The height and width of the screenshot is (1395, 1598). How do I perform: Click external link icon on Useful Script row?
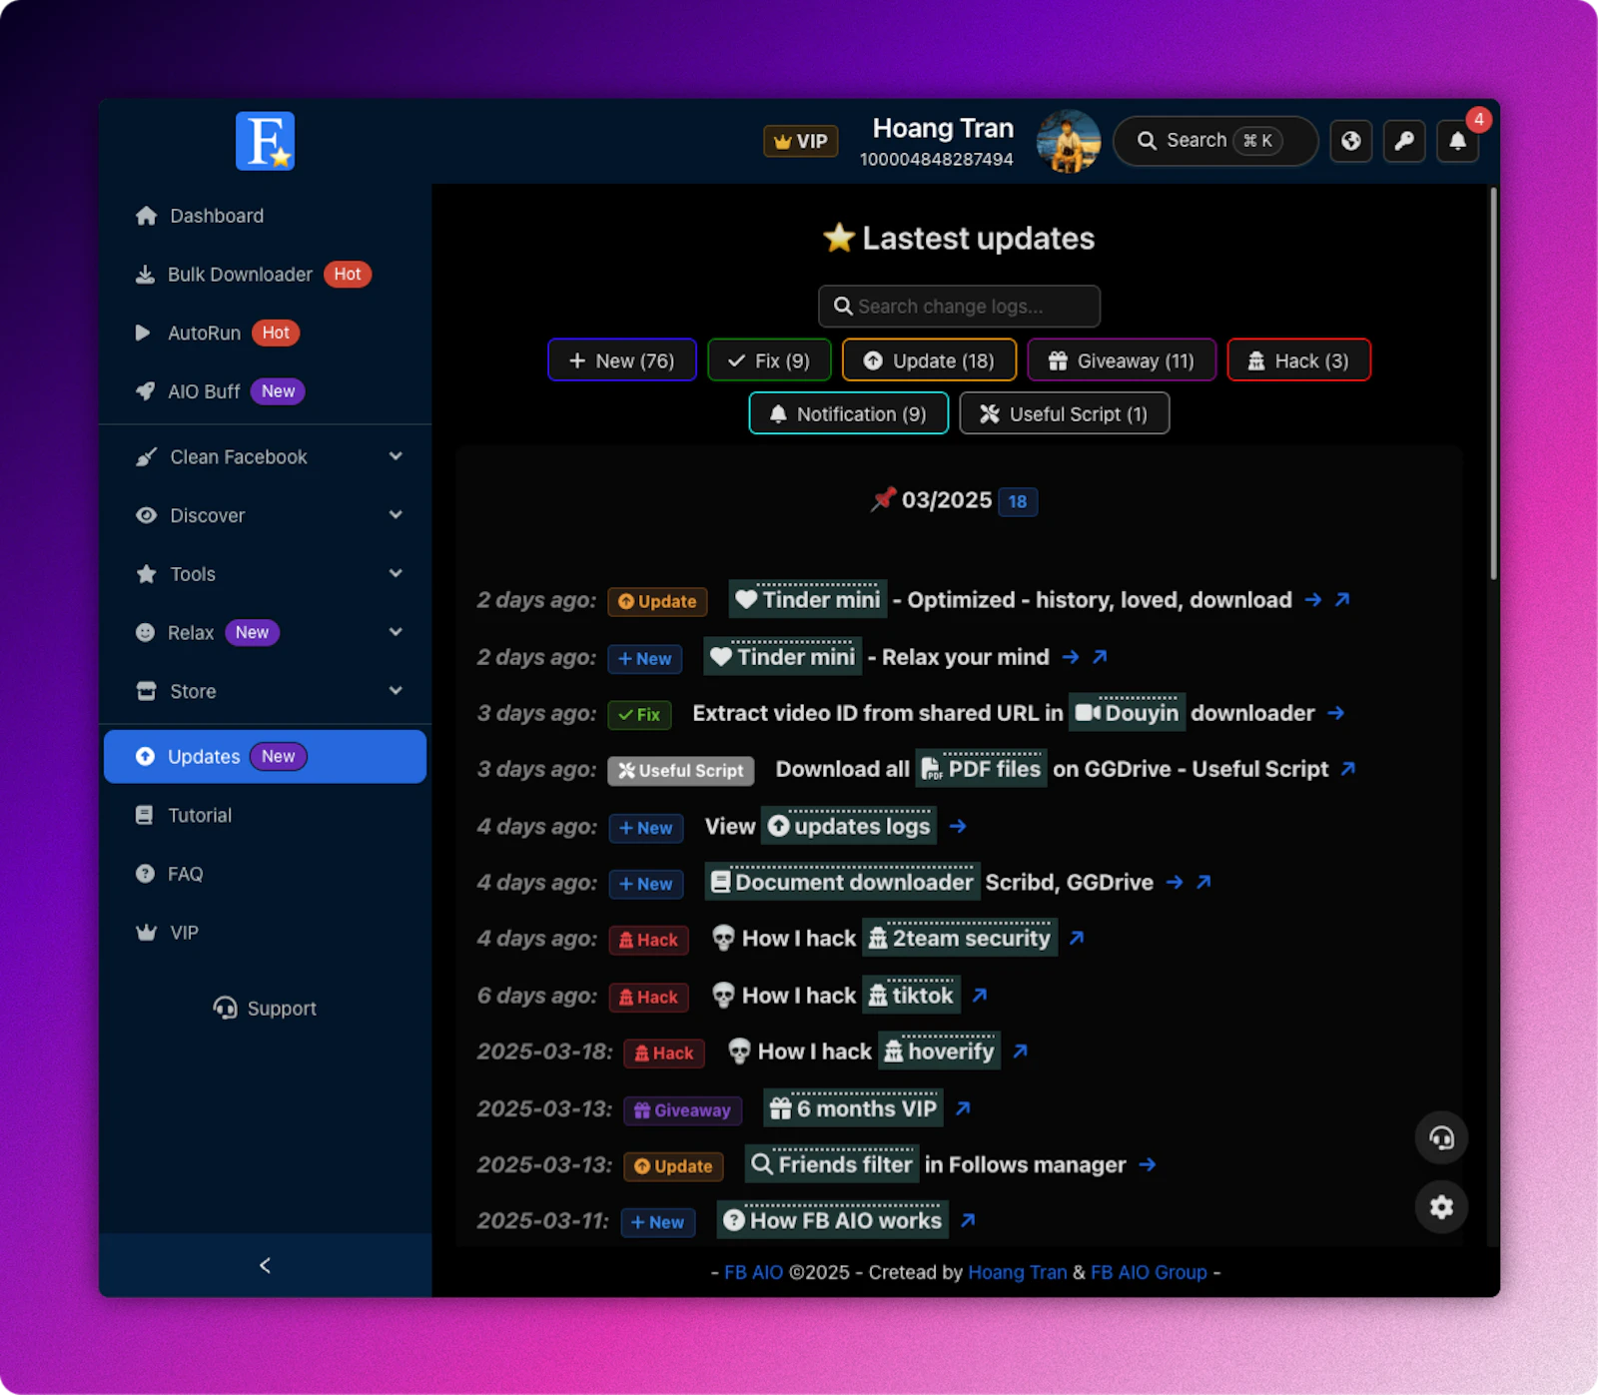[x=1348, y=769]
